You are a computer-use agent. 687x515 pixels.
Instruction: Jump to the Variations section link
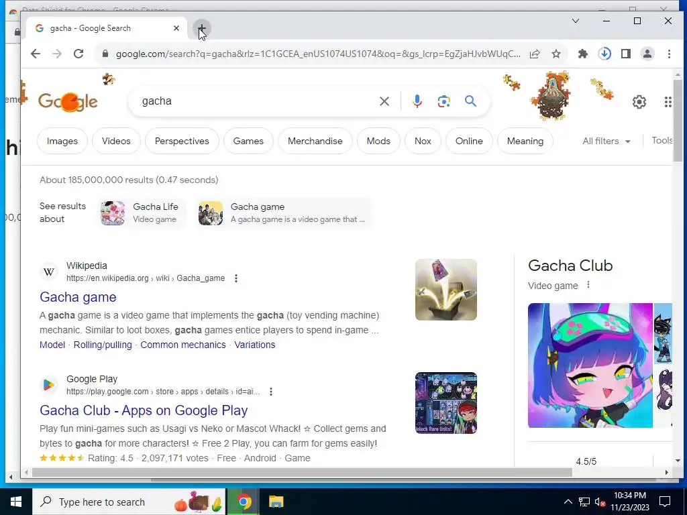(x=254, y=345)
